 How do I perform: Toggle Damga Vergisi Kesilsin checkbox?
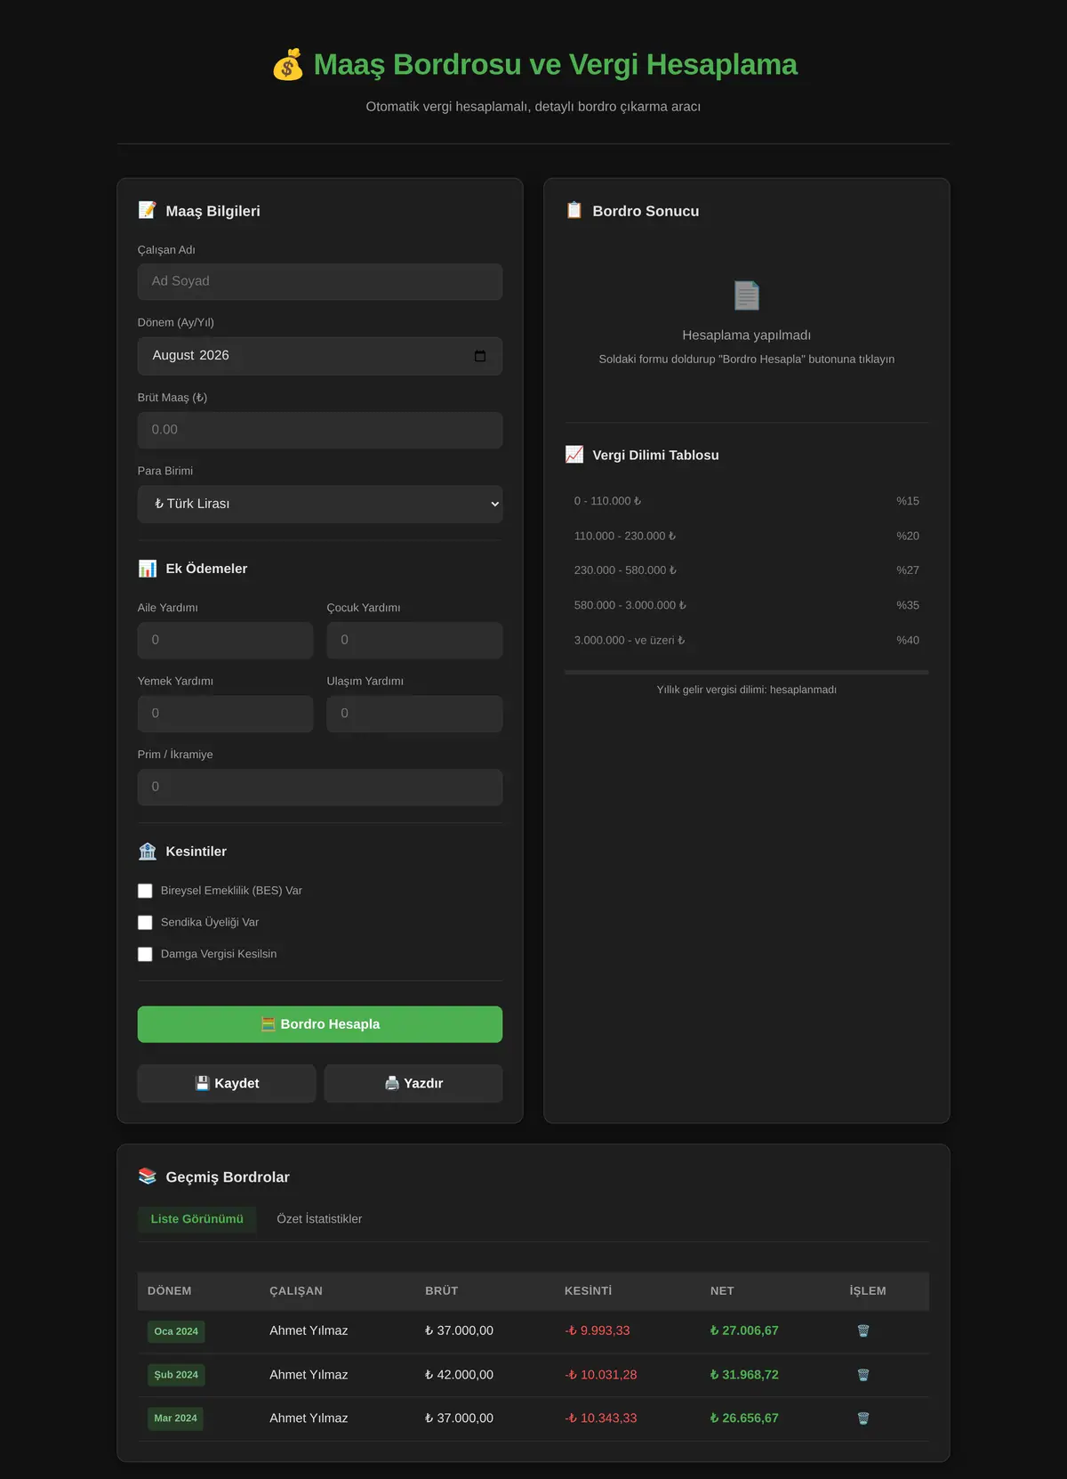(145, 954)
